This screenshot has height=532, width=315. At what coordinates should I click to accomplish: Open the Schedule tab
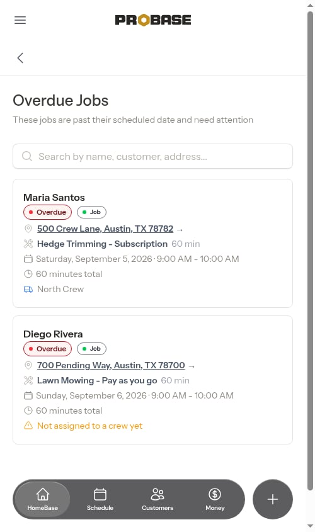[x=100, y=499]
